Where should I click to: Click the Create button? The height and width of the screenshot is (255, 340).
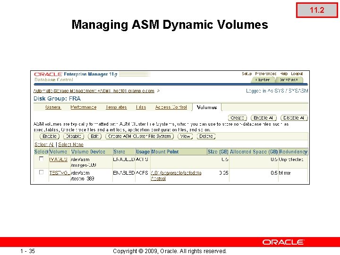coord(237,118)
